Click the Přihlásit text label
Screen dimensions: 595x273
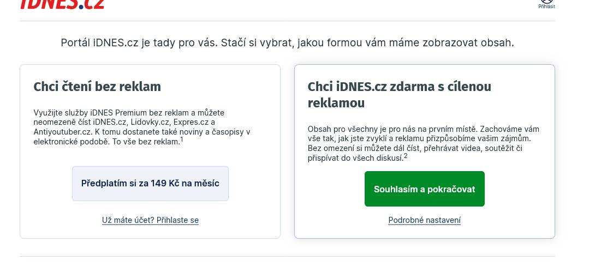(x=547, y=7)
